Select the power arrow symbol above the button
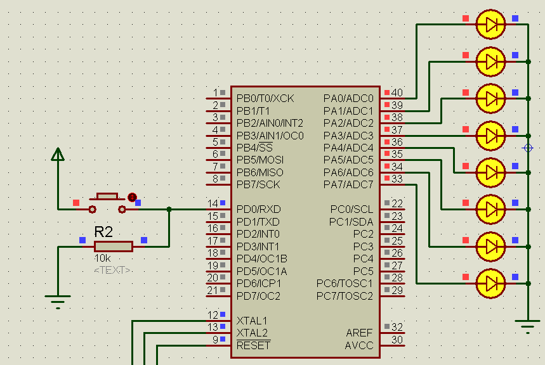The width and height of the screenshot is (545, 365). (58, 155)
